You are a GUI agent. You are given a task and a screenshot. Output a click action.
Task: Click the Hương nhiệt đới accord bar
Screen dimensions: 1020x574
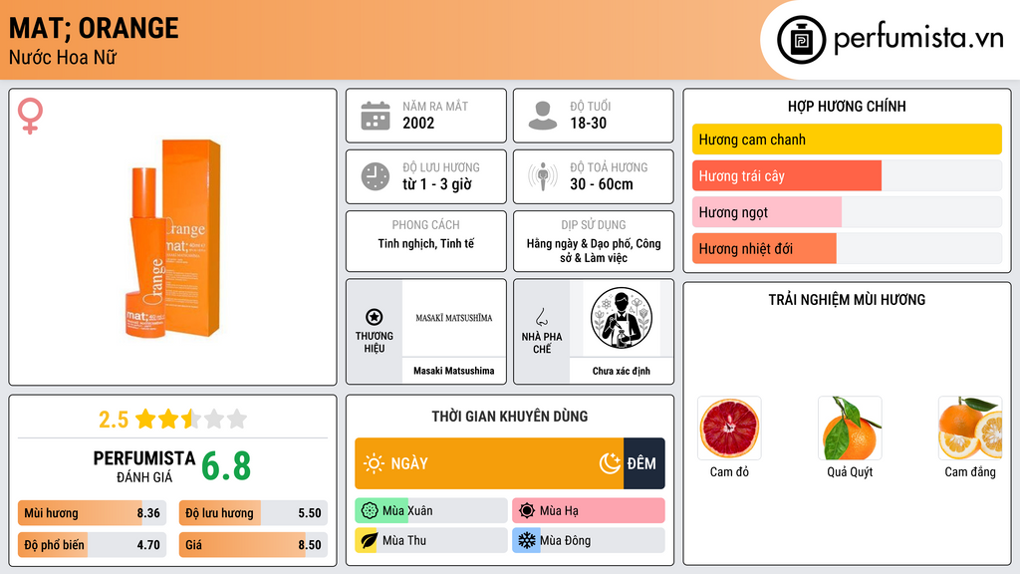[847, 248]
